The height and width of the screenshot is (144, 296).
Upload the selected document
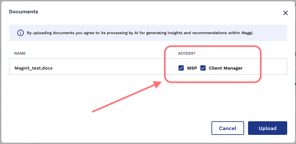point(268,128)
